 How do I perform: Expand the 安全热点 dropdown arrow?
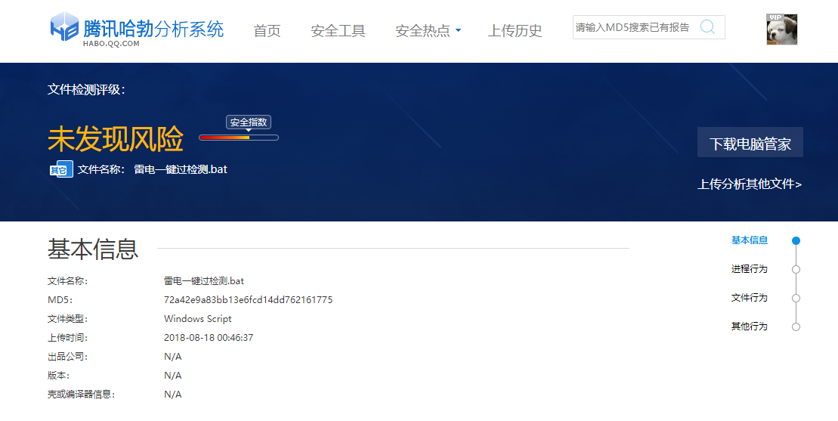tap(458, 30)
